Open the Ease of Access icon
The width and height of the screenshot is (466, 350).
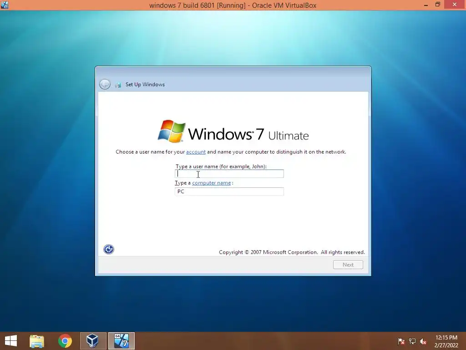tap(108, 249)
